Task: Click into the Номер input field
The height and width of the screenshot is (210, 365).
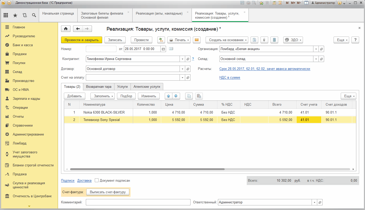Action: pyautogui.click(x=101, y=49)
